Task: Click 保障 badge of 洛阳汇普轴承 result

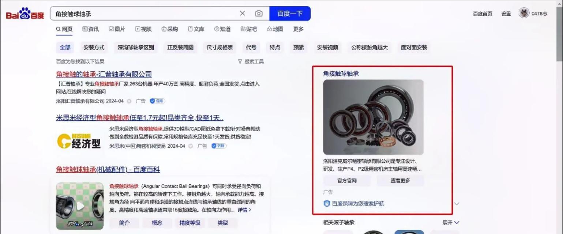Action: 157,101
